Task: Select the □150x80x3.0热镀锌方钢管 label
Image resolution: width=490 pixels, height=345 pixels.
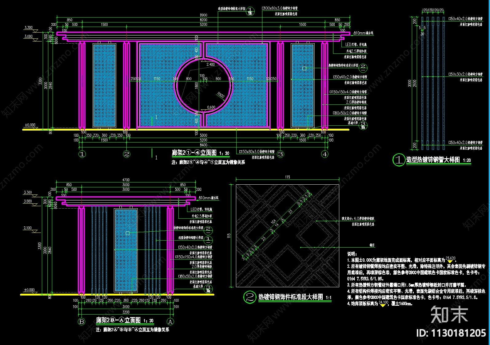Action: 257,151
